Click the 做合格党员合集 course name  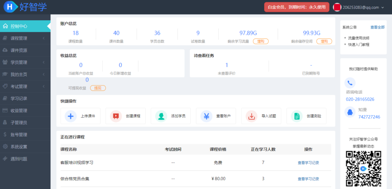tap(75, 179)
